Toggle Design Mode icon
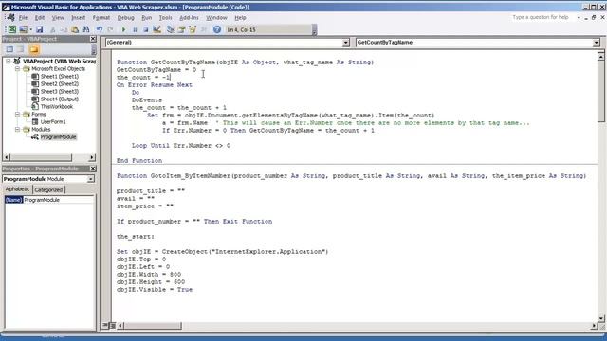The height and width of the screenshot is (341, 607). 156,29
